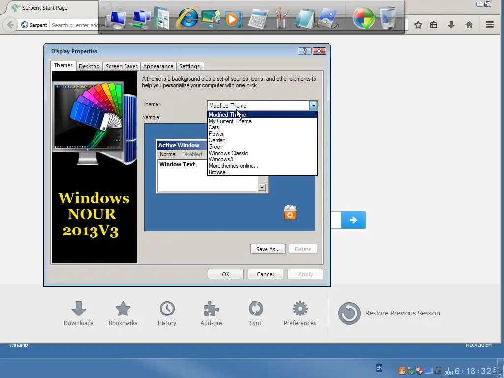504x378 pixels.
Task: Click the red security shield tray icon
Action: point(419,371)
